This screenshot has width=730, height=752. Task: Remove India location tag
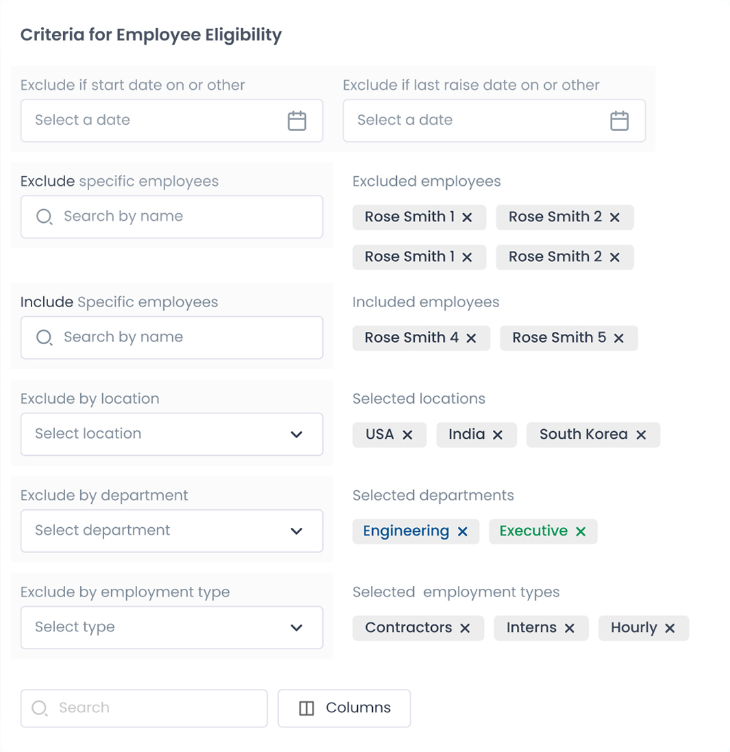(x=498, y=435)
